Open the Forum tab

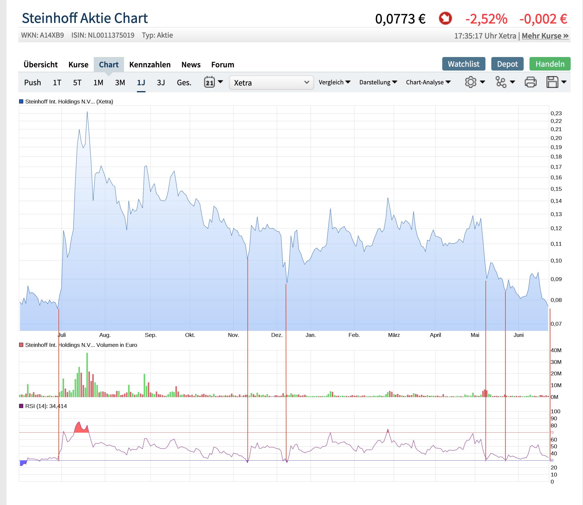222,64
